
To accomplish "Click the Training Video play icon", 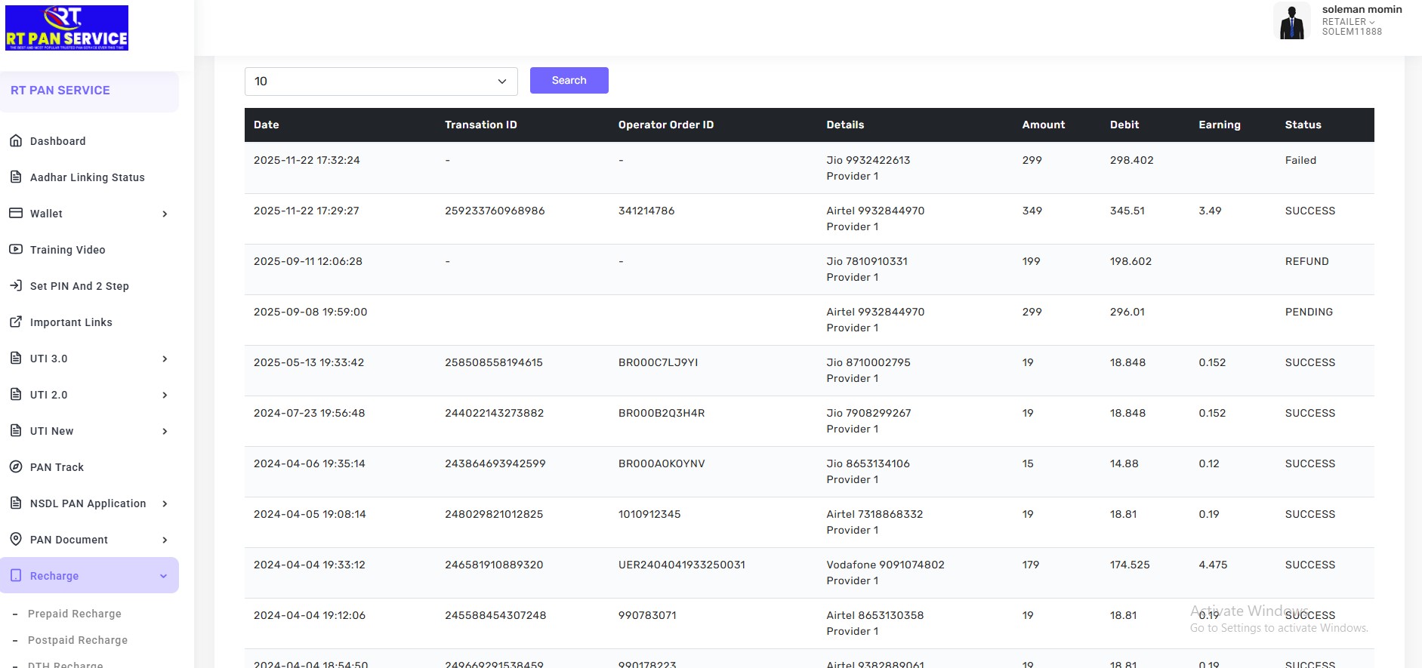I will coord(15,250).
